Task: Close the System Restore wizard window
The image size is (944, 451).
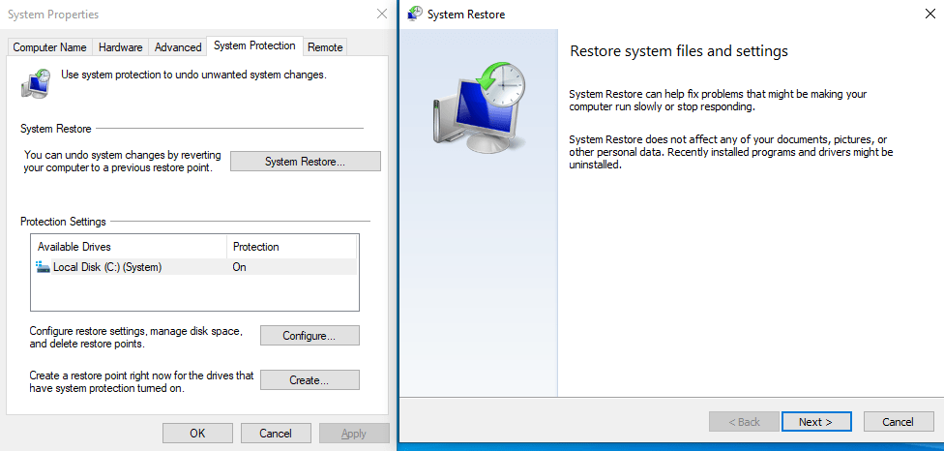Action: (930, 14)
